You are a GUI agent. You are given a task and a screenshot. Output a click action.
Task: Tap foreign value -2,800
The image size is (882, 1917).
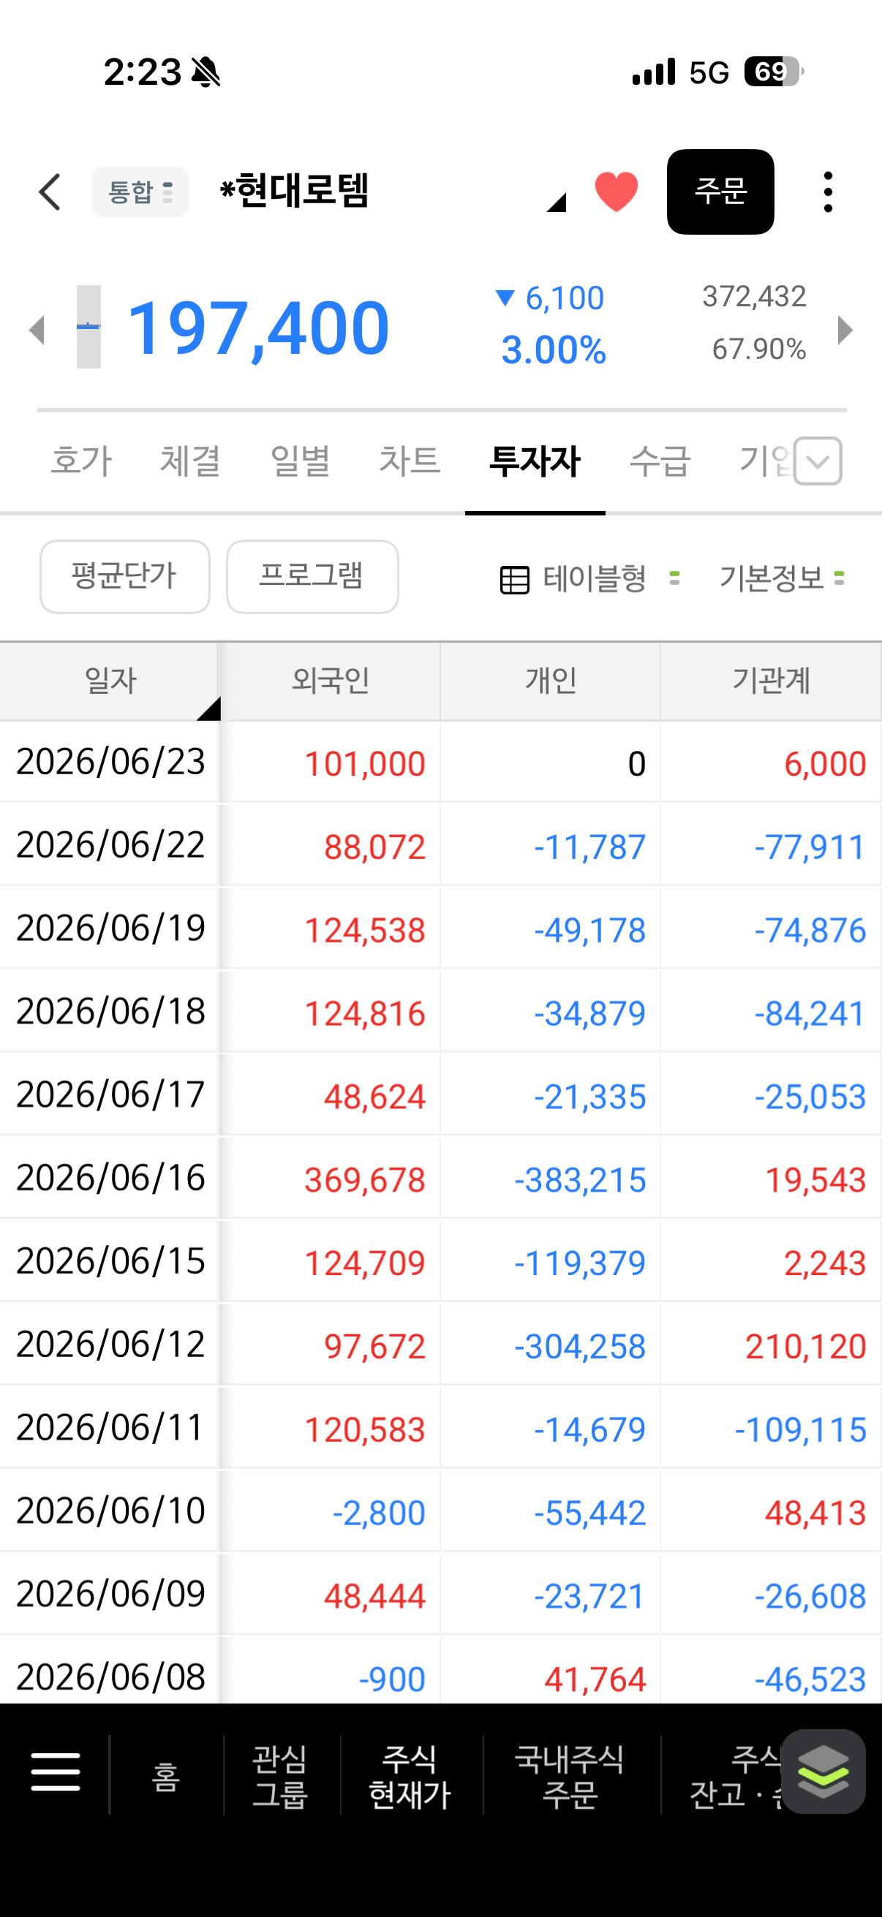coord(379,1514)
